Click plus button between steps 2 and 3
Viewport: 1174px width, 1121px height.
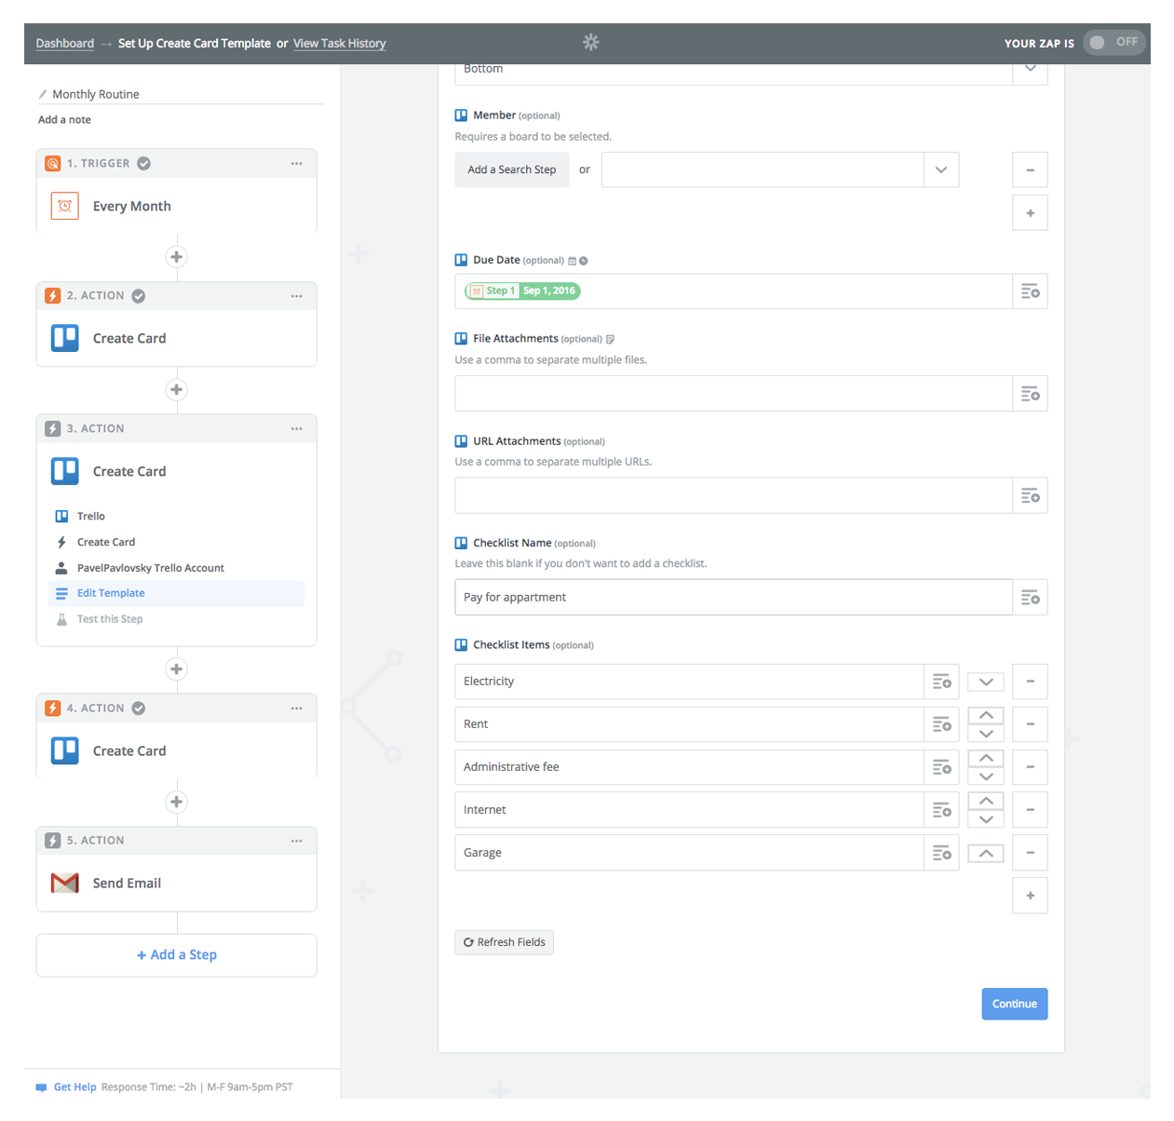point(177,390)
